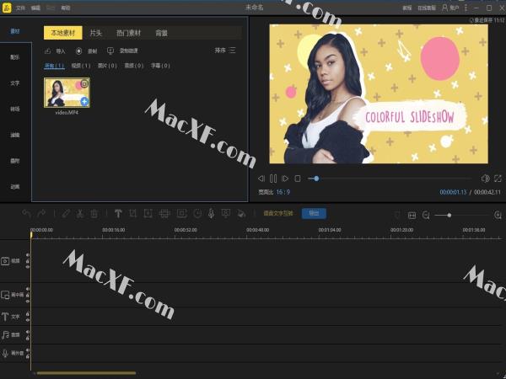Select the 本地素材 tab
506x379 pixels.
click(x=63, y=33)
